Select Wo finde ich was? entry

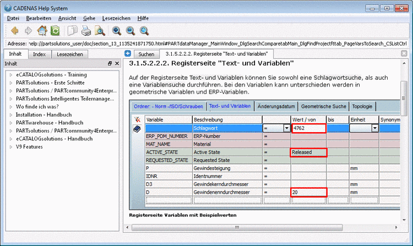(37, 107)
